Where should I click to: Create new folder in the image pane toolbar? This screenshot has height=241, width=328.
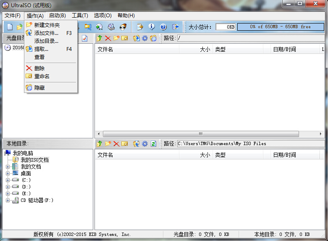point(116,38)
